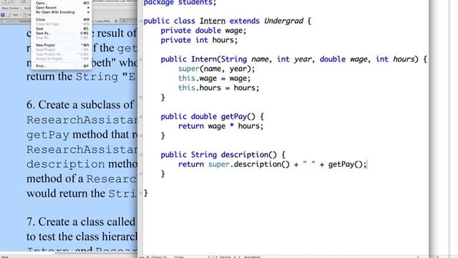Click 'Undergrad' superclass name in code

point(283,21)
